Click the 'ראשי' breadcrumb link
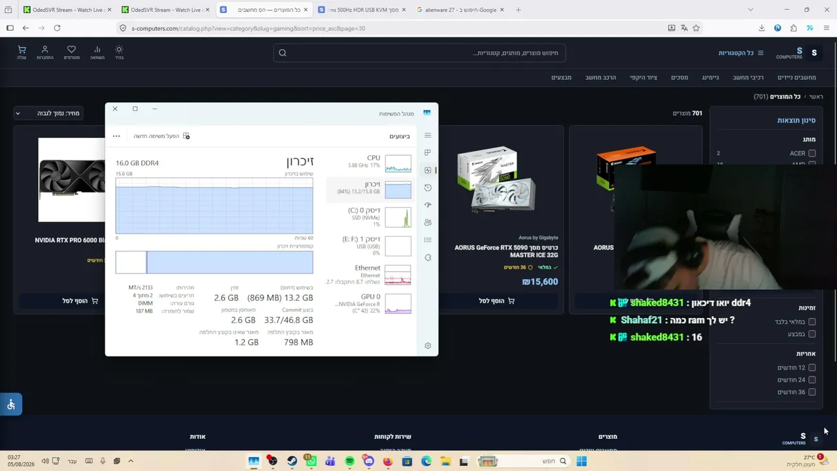This screenshot has width=837, height=471. click(816, 97)
